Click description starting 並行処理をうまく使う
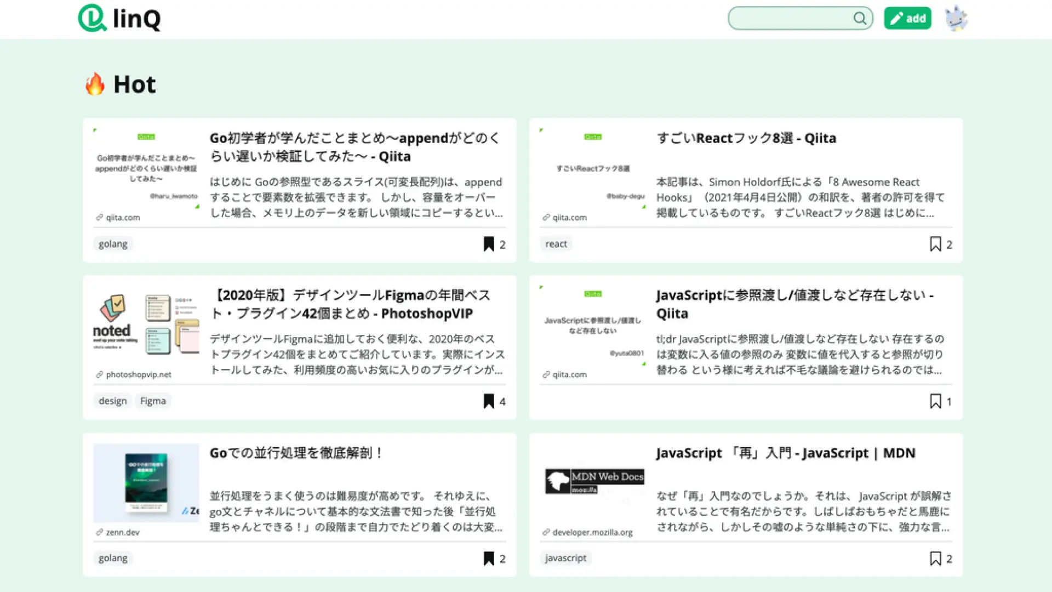The image size is (1052, 592). click(x=356, y=511)
